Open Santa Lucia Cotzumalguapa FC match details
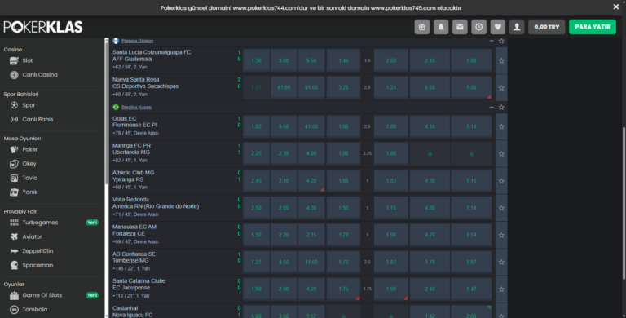The image size is (626, 318). tap(152, 55)
